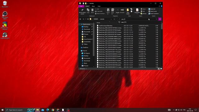
Task: Click the Edit button in Open group
Action: 143,11
